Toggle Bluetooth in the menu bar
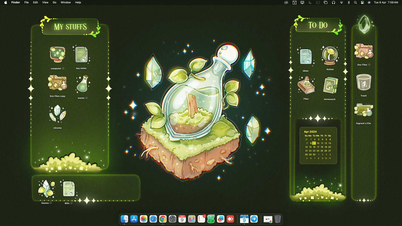Viewport: 402px width, 226px height. pyautogui.click(x=349, y=3)
